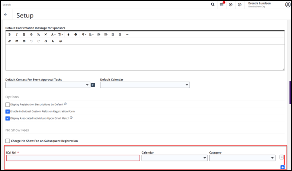Open the Category dropdown in iCal row
The height and width of the screenshot is (171, 292).
click(x=242, y=158)
